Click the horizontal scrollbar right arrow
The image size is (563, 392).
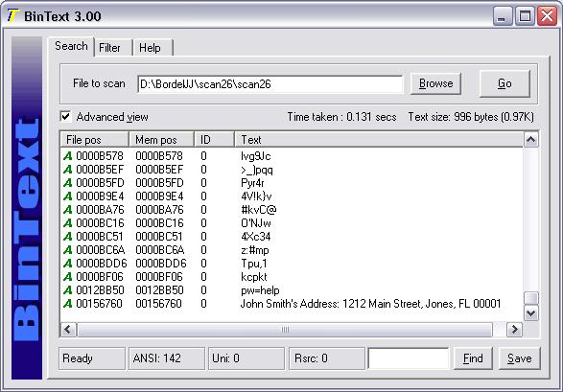(514, 330)
